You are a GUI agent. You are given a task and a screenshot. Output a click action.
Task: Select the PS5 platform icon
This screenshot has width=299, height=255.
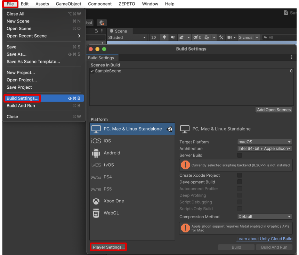[x=96, y=189]
